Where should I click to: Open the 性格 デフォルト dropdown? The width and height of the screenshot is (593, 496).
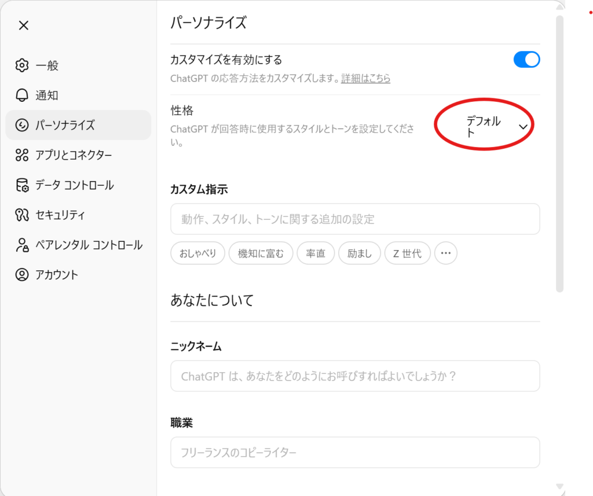[484, 124]
